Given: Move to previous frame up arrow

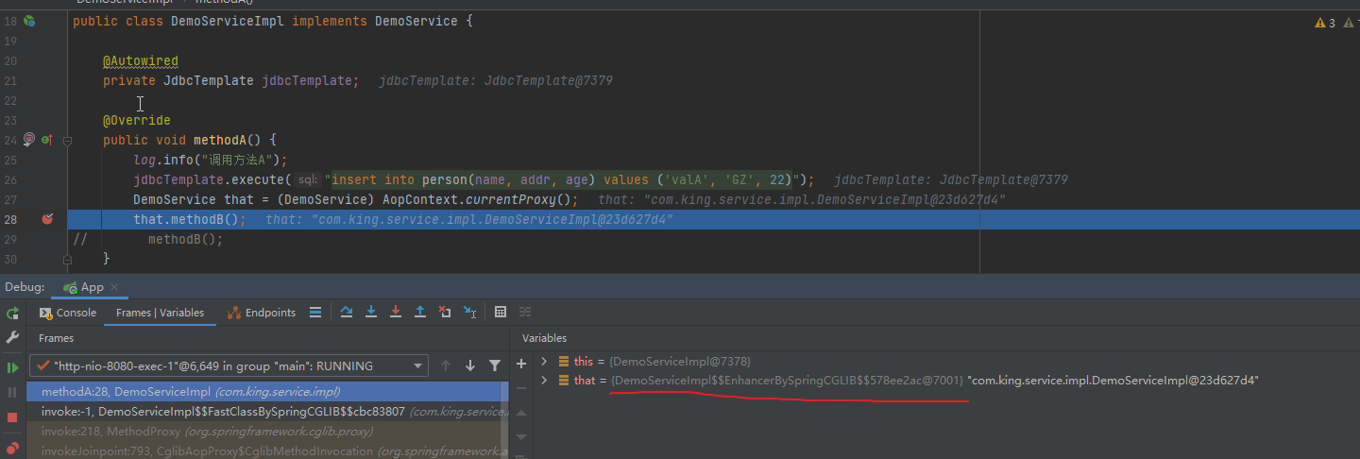Looking at the screenshot, I should pyautogui.click(x=446, y=365).
